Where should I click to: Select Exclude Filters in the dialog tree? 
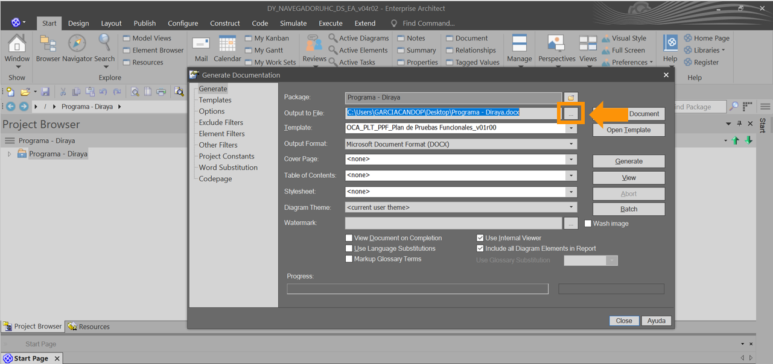click(221, 122)
